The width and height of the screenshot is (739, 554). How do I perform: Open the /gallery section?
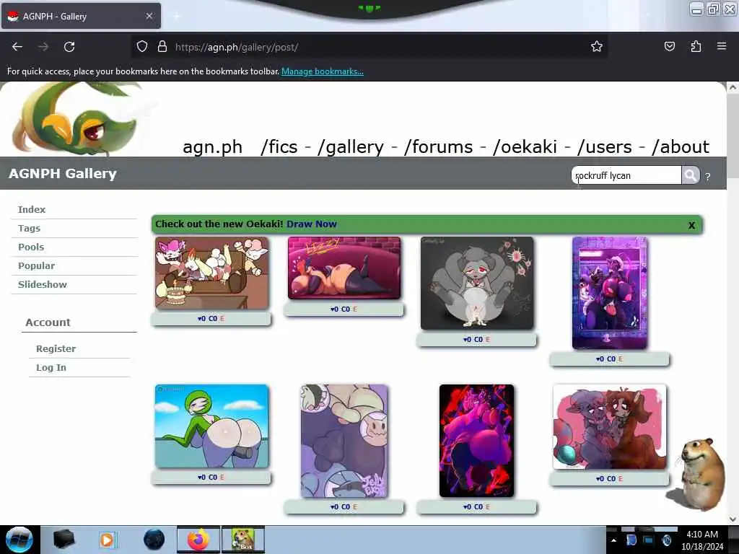pos(351,147)
